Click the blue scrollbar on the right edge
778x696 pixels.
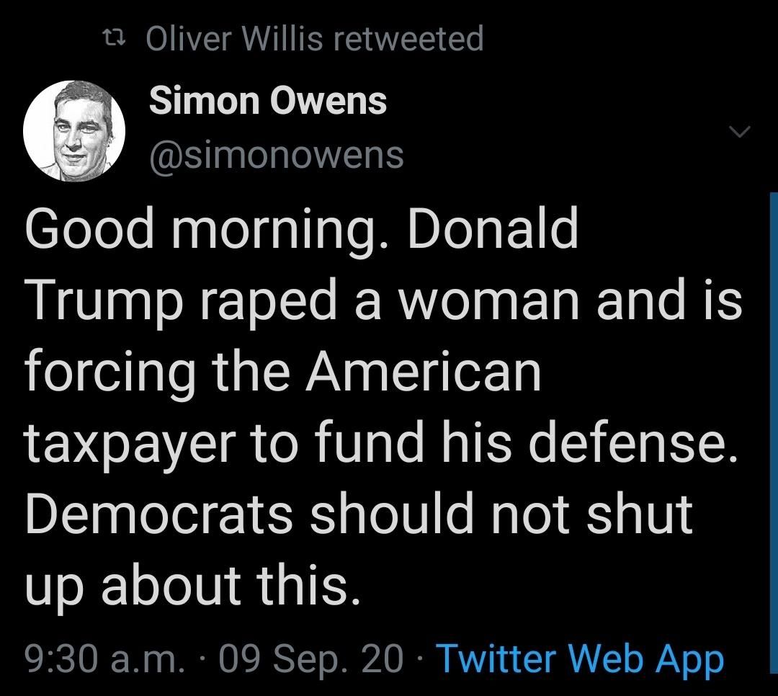tap(774, 432)
